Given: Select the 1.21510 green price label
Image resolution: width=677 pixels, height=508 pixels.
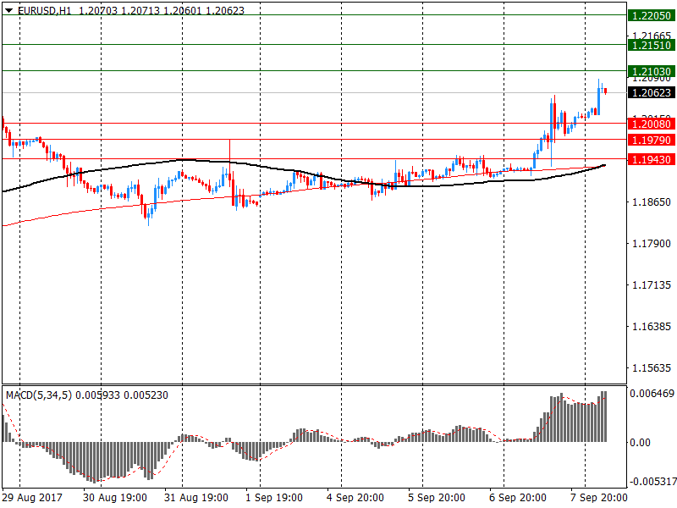Looking at the screenshot, I should pyautogui.click(x=651, y=45).
